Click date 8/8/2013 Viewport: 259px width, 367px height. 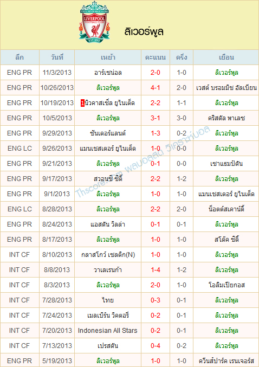[57, 270]
